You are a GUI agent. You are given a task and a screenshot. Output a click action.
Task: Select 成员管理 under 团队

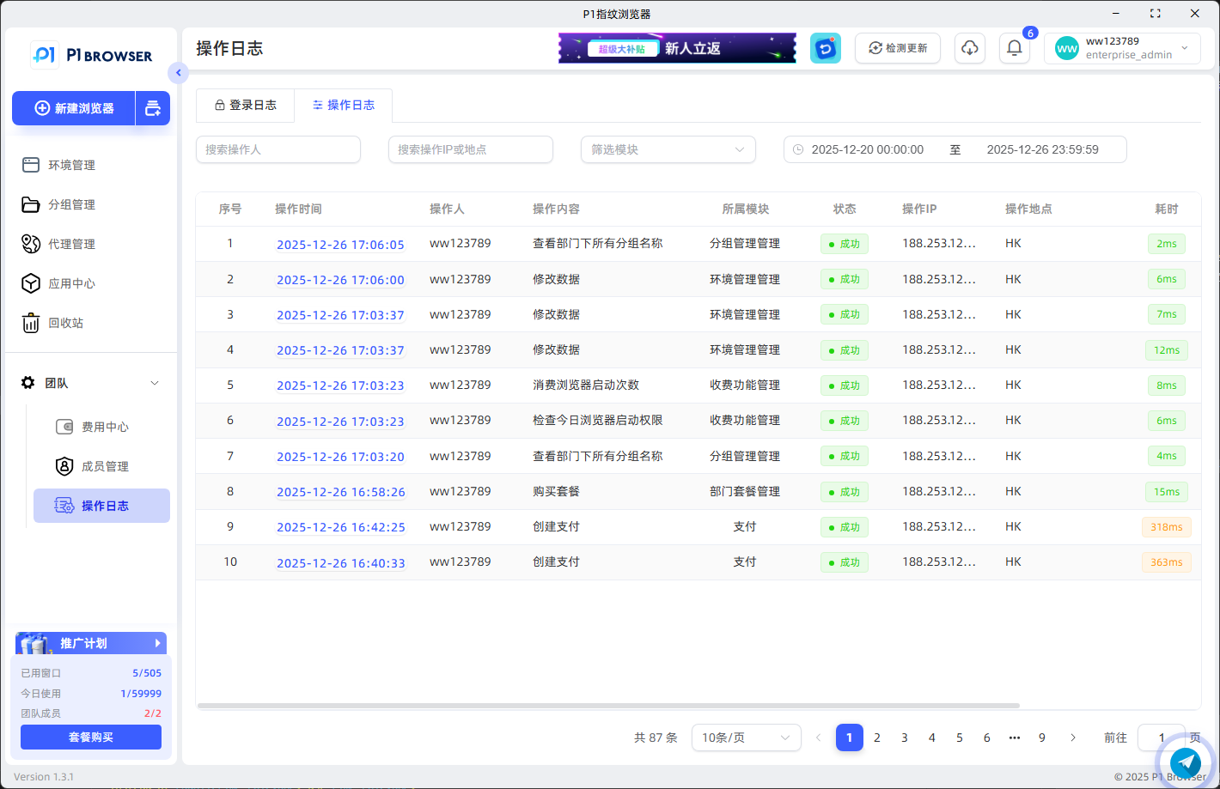pyautogui.click(x=105, y=466)
